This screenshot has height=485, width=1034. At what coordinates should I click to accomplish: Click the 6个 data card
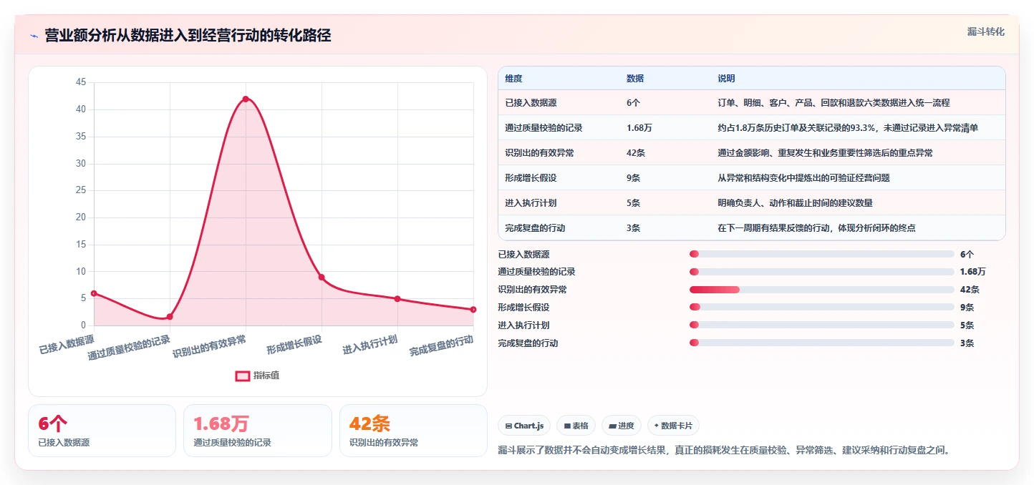[102, 431]
